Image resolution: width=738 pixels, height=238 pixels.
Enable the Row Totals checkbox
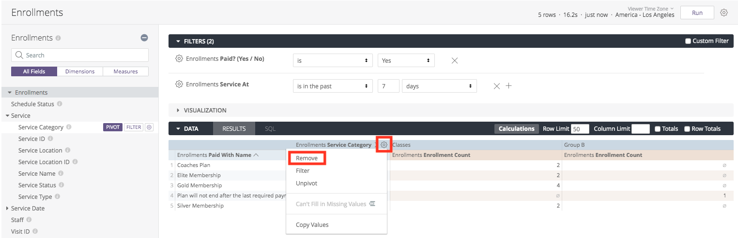click(x=687, y=129)
